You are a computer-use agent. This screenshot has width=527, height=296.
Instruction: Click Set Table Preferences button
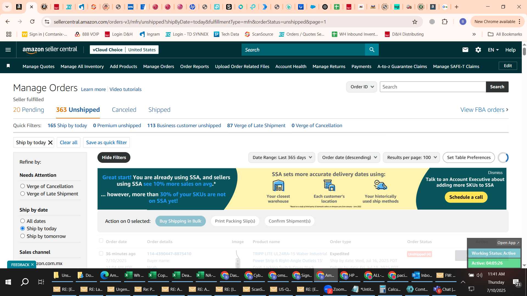tap(469, 158)
